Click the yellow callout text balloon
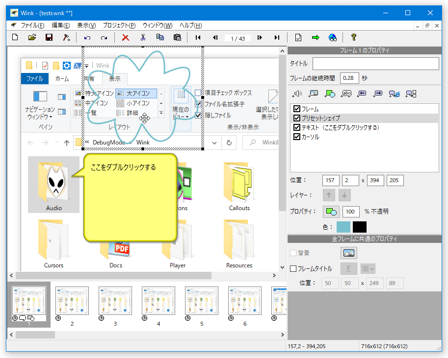The height and width of the screenshot is (358, 448). pyautogui.click(x=131, y=197)
